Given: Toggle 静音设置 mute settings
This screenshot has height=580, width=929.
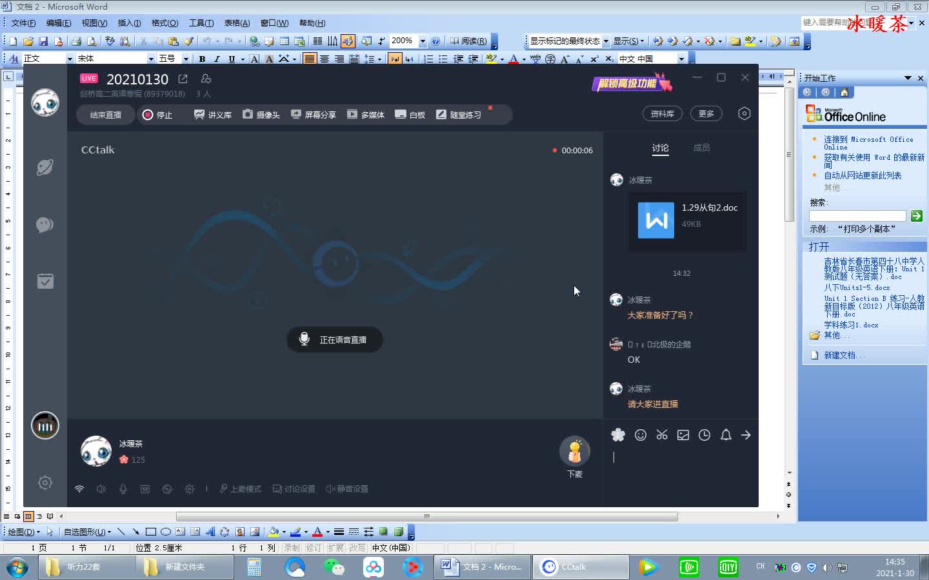Looking at the screenshot, I should click(x=347, y=489).
